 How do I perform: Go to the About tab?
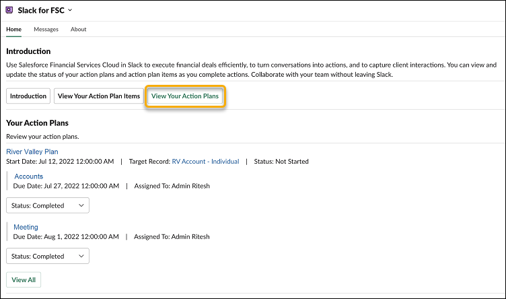click(x=78, y=30)
